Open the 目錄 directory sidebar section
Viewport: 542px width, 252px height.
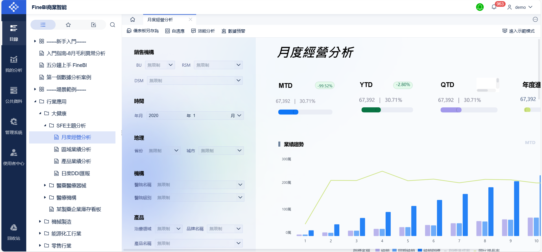[14, 33]
